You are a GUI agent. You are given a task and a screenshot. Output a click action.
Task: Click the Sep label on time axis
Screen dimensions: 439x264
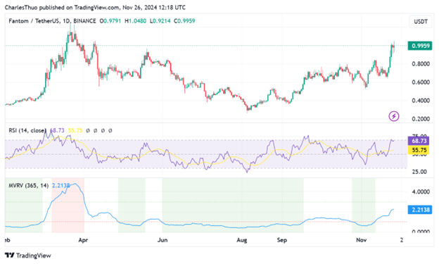pos(282,240)
